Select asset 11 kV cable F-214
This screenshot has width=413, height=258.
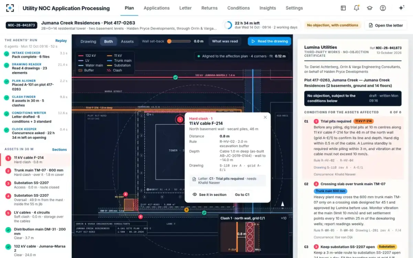click(36, 160)
